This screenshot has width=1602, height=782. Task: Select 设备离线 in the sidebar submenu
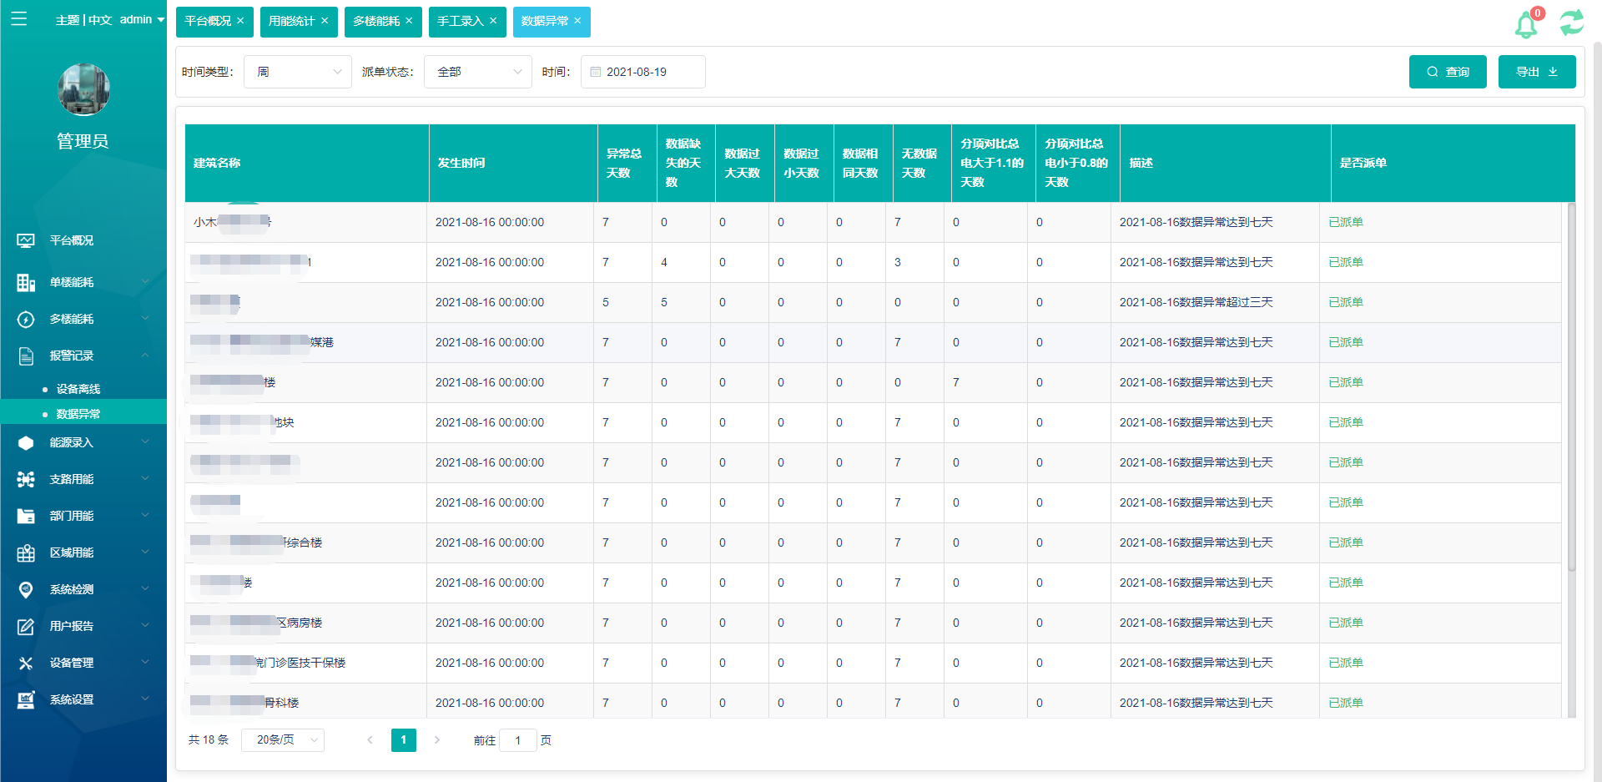78,389
